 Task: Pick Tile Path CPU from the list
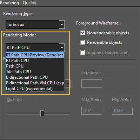(x=35, y=72)
